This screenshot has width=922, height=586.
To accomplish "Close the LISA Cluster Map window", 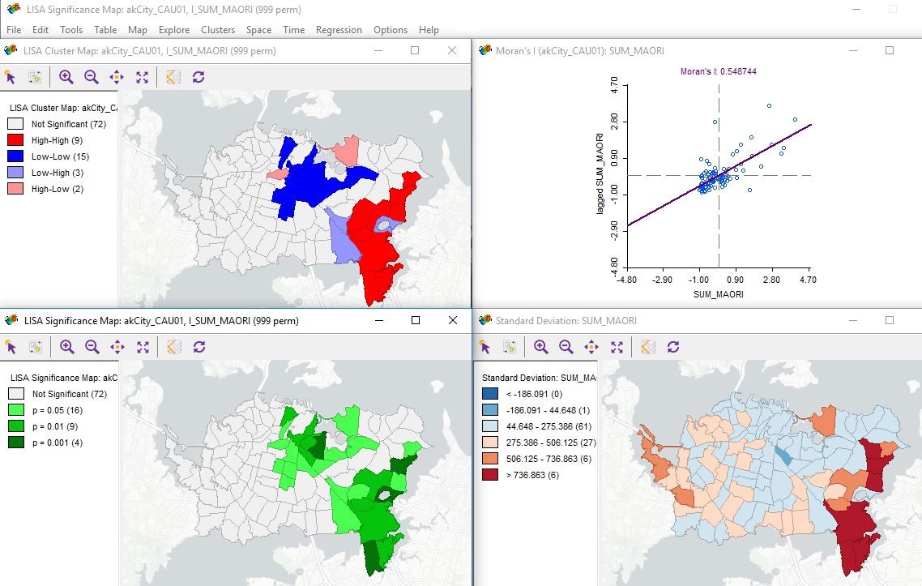I will tap(452, 50).
